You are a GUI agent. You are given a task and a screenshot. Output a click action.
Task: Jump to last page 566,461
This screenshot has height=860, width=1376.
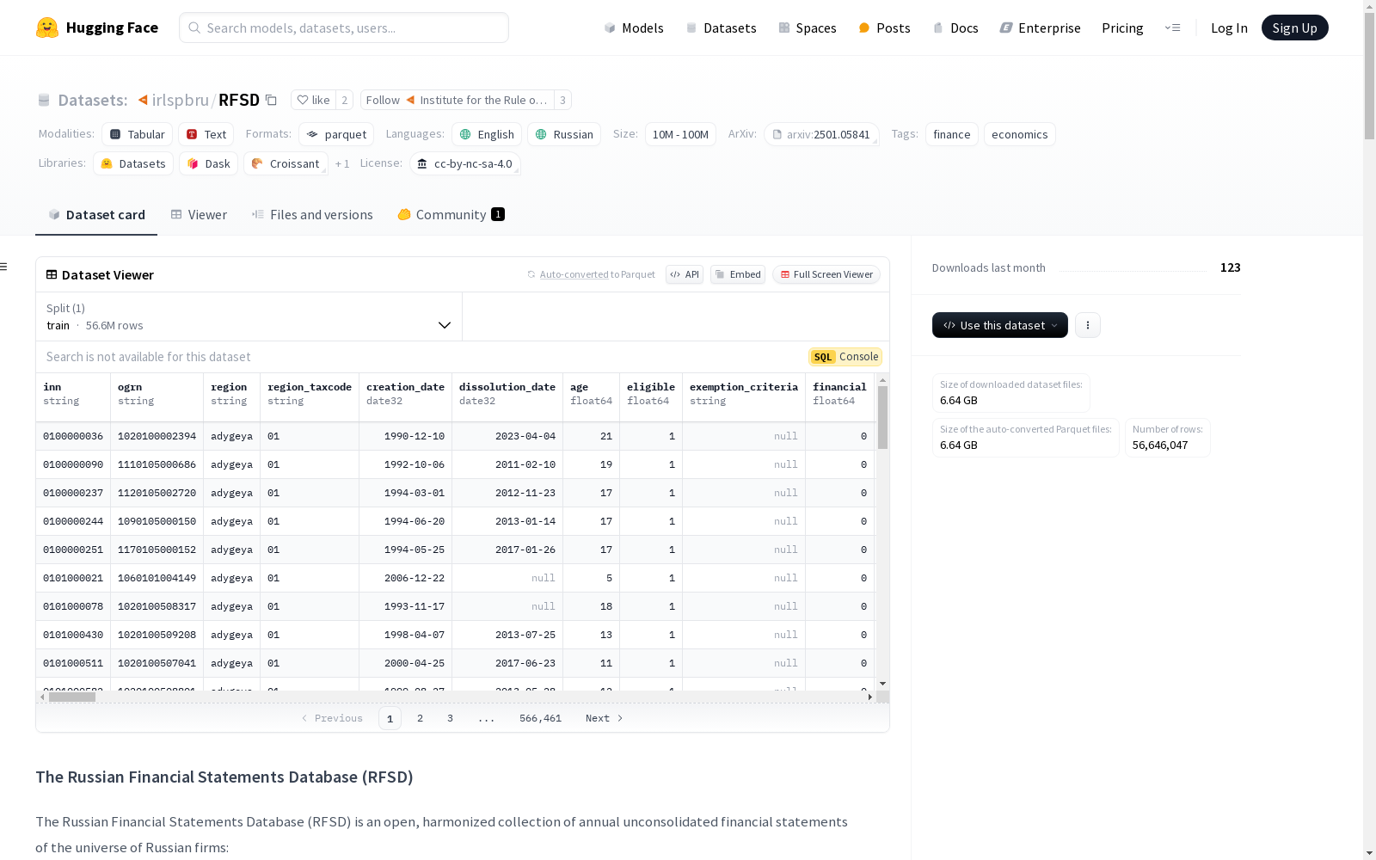point(540,718)
